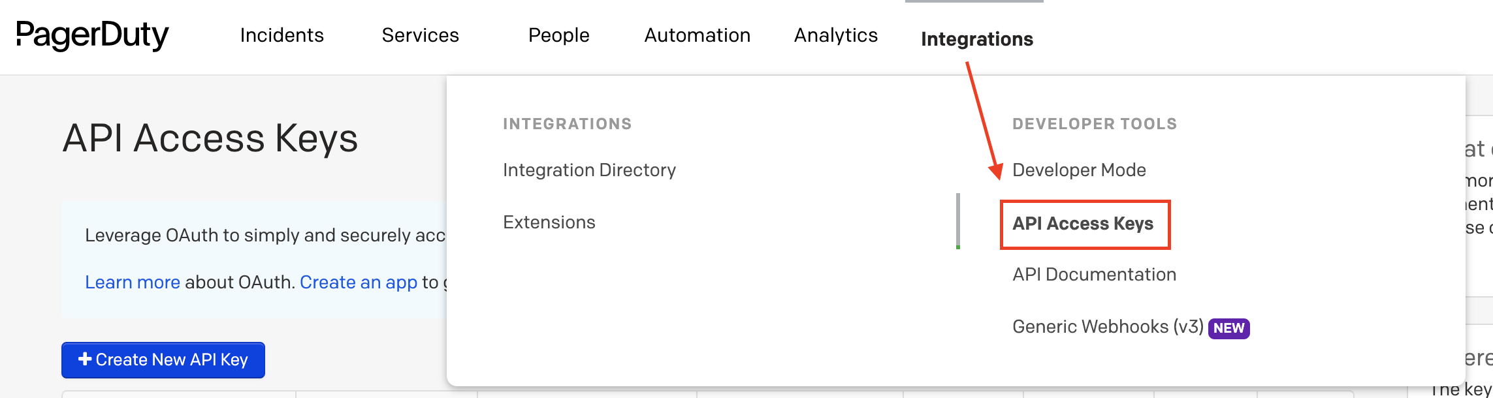Follow the Learn more OAuth link
The height and width of the screenshot is (398, 1493).
133,283
